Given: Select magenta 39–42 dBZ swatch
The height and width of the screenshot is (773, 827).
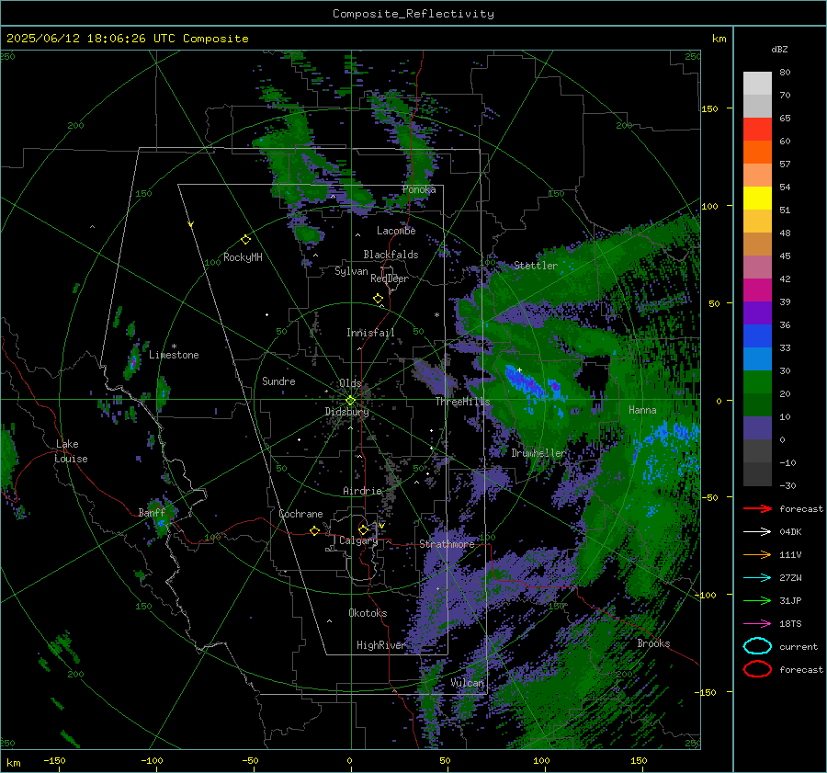Looking at the screenshot, I should click(757, 290).
